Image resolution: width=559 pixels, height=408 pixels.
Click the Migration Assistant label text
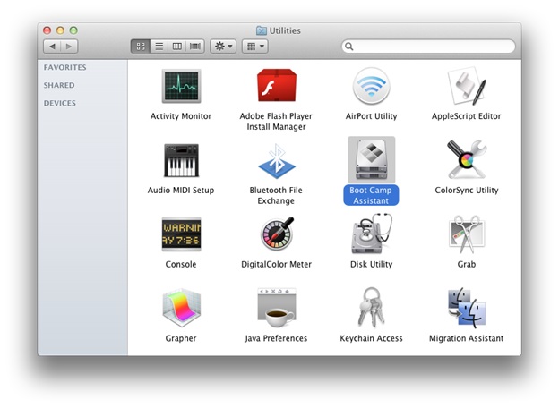(x=467, y=338)
